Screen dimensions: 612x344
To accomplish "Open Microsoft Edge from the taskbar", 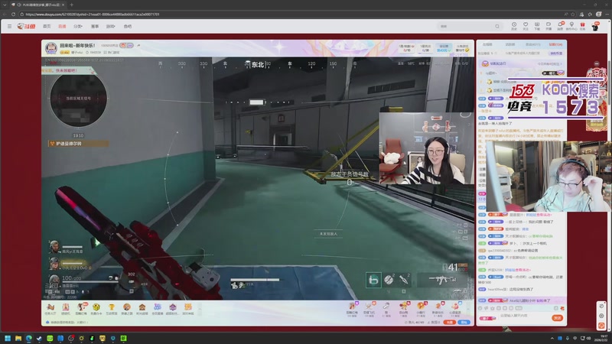I will pyautogui.click(x=29, y=338).
